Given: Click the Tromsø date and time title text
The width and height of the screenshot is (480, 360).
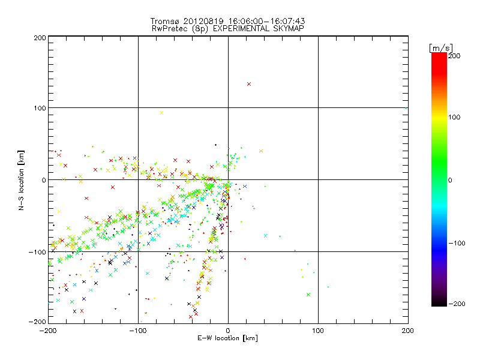Looking at the screenshot, I should pos(227,20).
